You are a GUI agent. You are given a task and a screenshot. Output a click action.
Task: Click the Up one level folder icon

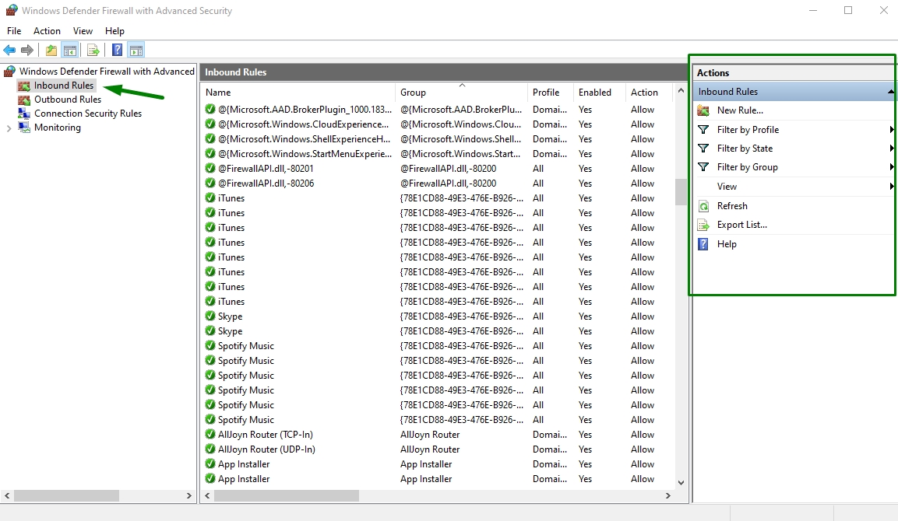pyautogui.click(x=51, y=51)
